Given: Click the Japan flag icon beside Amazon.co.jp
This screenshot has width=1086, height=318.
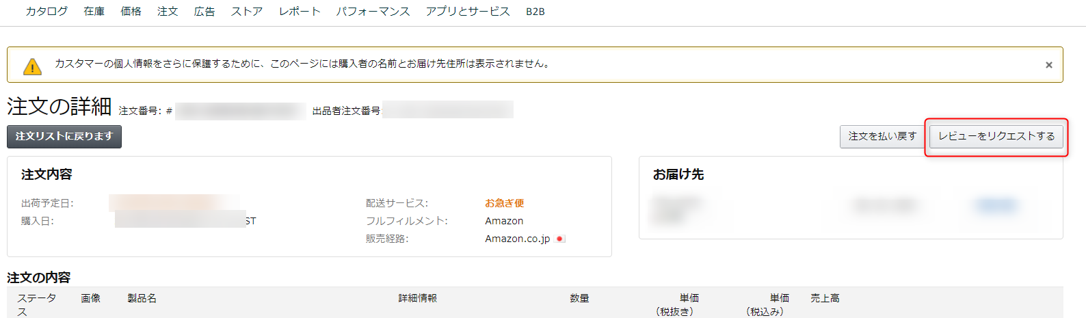Looking at the screenshot, I should [x=560, y=239].
